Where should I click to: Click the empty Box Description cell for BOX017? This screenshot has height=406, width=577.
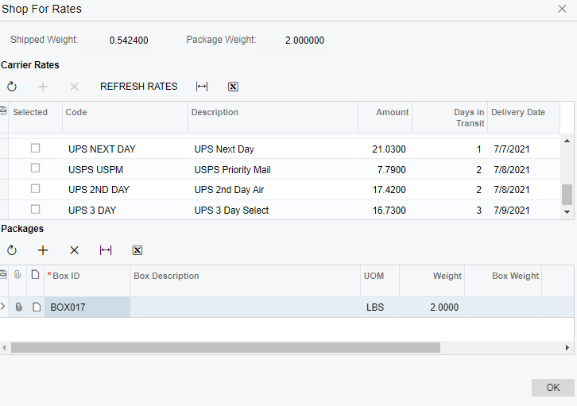point(245,307)
